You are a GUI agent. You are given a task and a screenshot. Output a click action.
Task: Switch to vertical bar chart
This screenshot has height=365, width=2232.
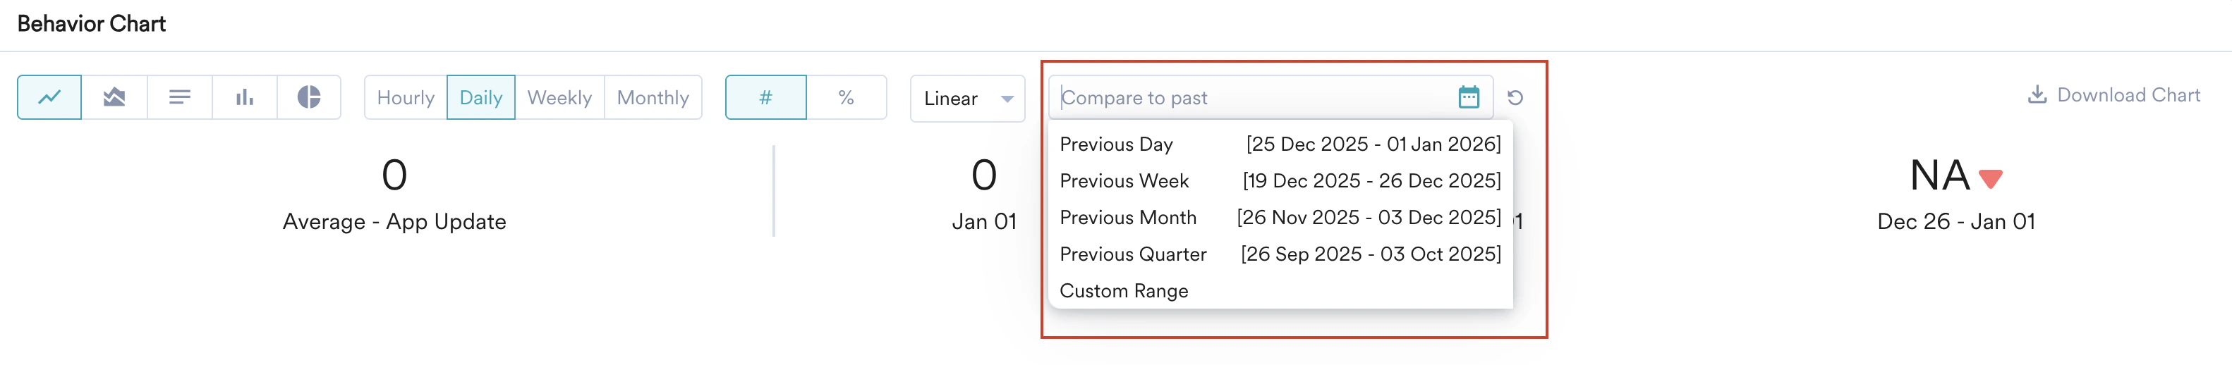tap(244, 97)
